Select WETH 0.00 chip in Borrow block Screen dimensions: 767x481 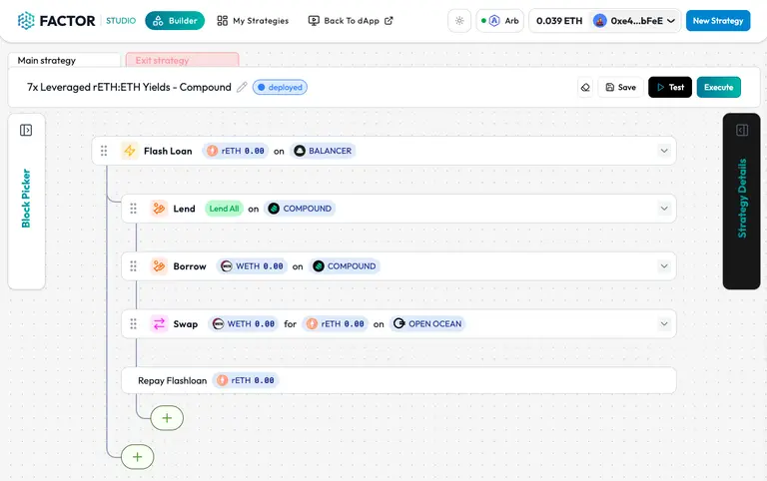click(x=252, y=266)
